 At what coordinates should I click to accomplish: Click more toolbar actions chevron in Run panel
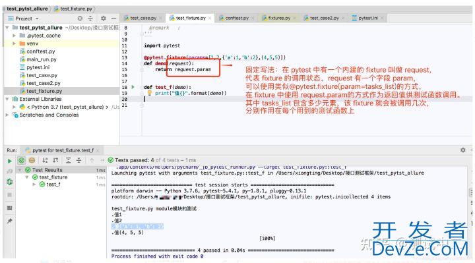coord(102,160)
